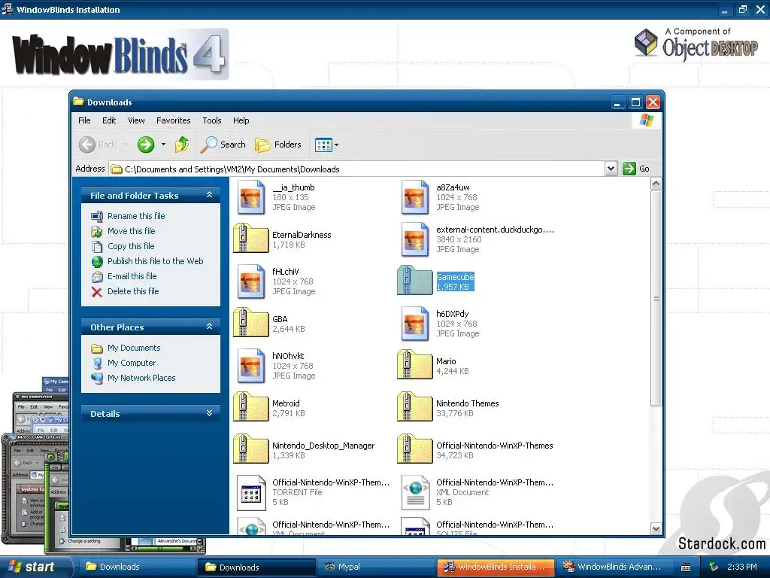
Task: Switch to Mypal in the taskbar
Action: pos(375,567)
